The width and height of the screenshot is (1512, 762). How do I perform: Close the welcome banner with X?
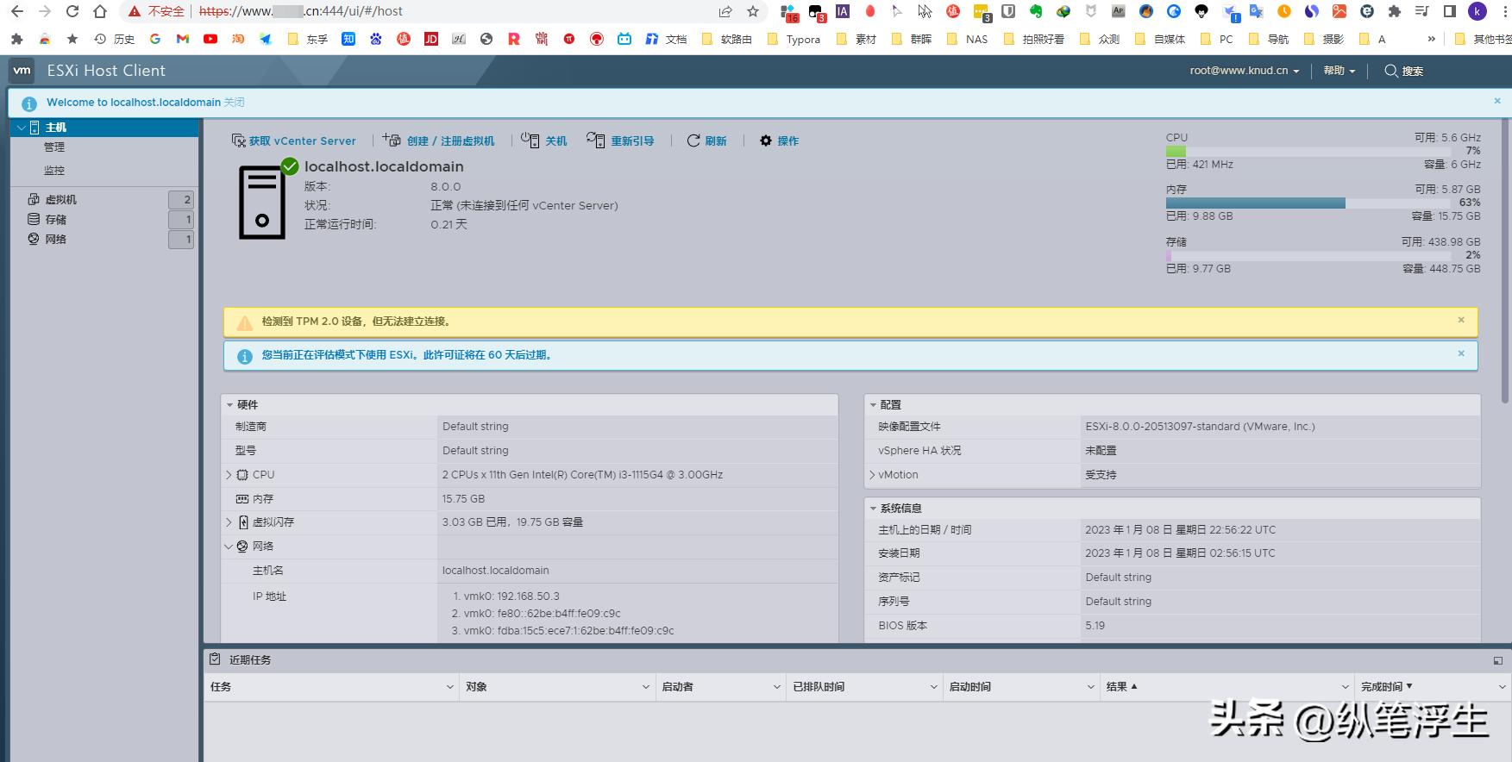pyautogui.click(x=1497, y=101)
